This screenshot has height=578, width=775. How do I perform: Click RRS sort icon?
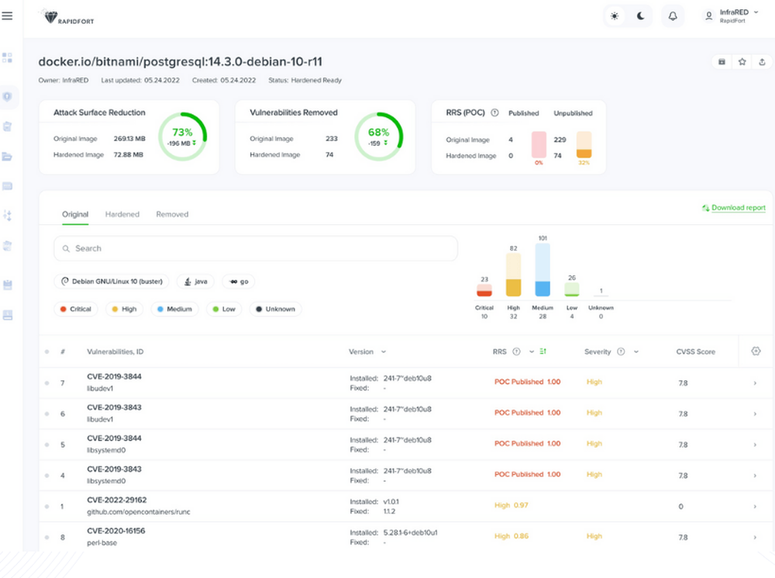pyautogui.click(x=542, y=351)
